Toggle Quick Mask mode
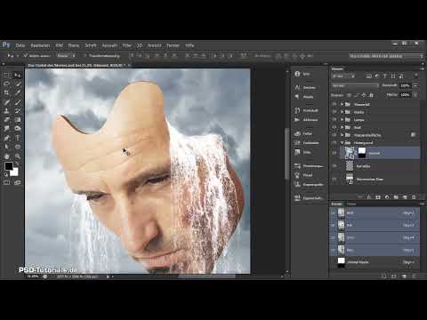427x320 pixels. [7, 183]
